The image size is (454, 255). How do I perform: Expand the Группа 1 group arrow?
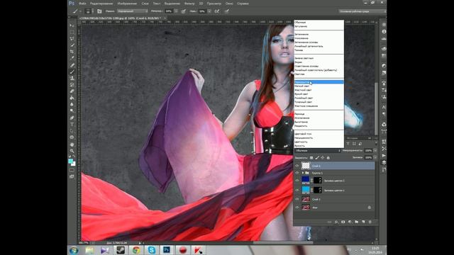pos(303,173)
